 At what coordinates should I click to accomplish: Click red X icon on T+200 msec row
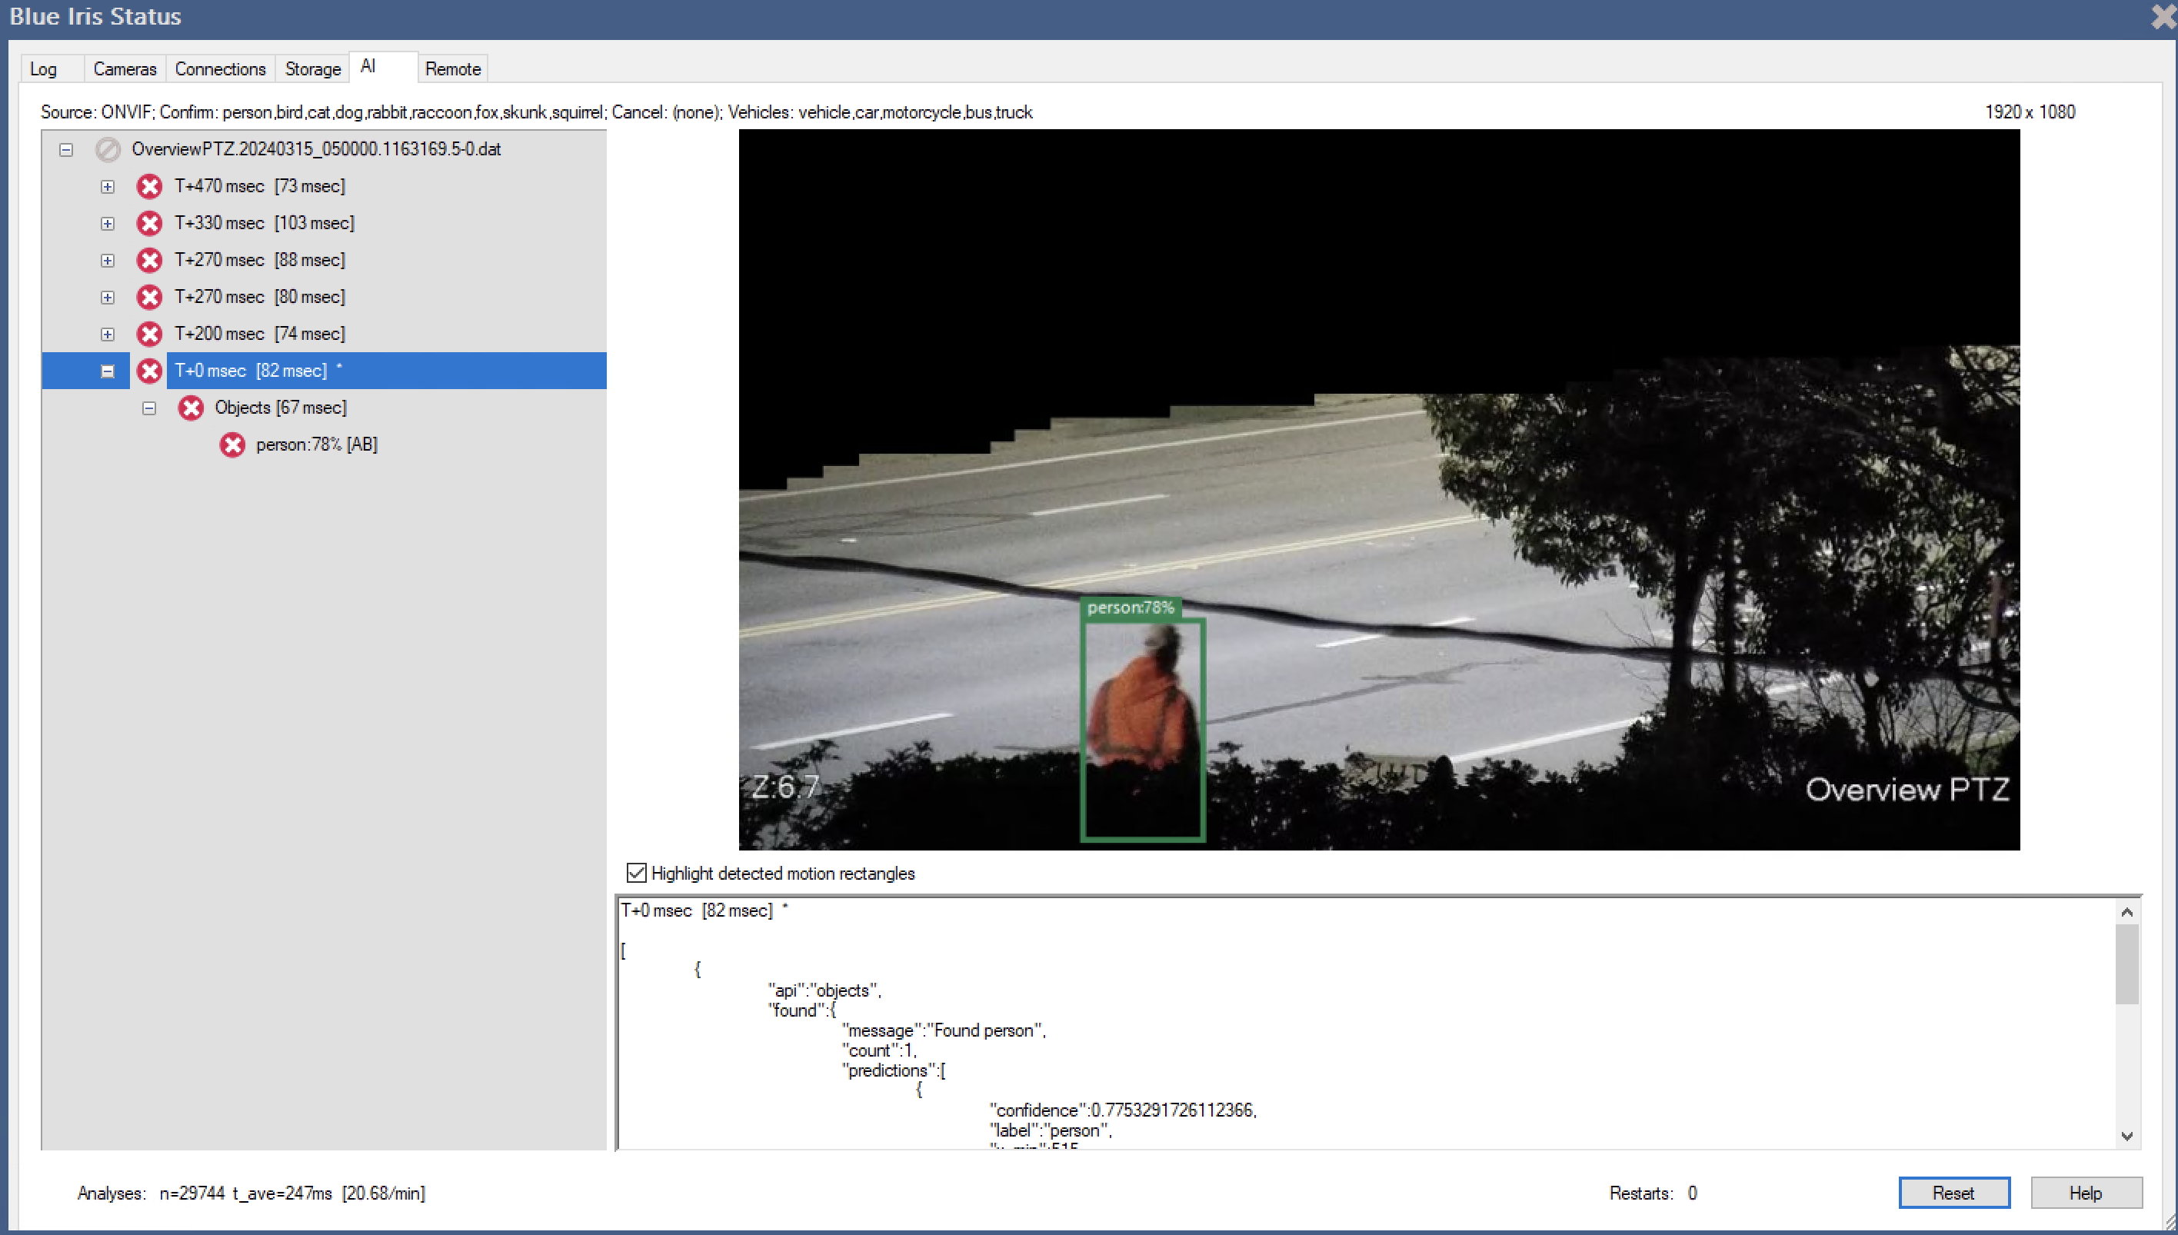pyautogui.click(x=149, y=333)
